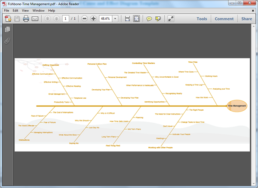The width and height of the screenshot is (258, 188).
Task: Open the Share pane
Action: [247, 19]
